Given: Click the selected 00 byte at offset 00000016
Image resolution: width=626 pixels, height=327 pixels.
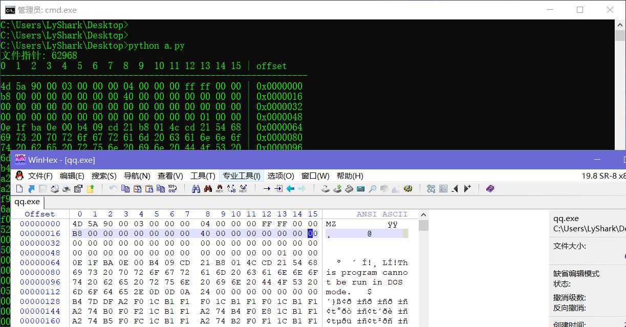Looking at the screenshot, I should (313, 233).
